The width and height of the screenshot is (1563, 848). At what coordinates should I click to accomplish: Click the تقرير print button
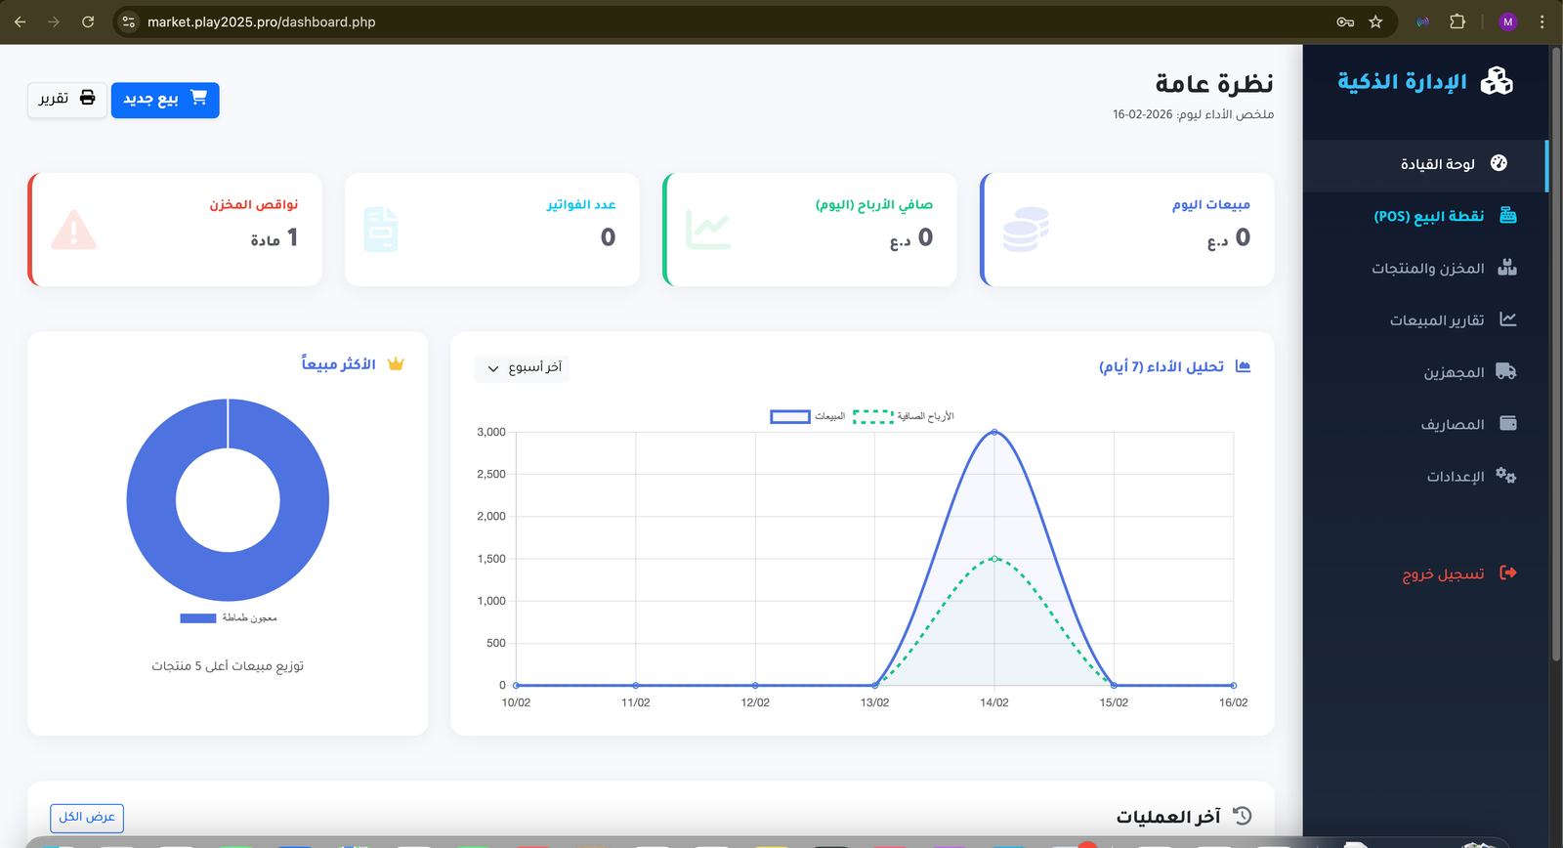[x=67, y=100]
